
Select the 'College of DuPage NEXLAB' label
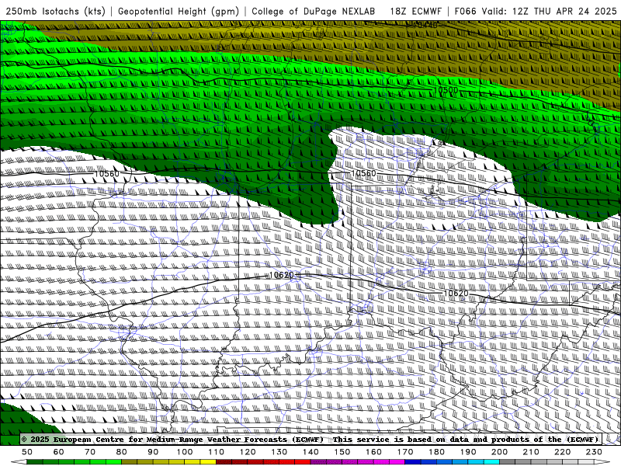point(314,11)
